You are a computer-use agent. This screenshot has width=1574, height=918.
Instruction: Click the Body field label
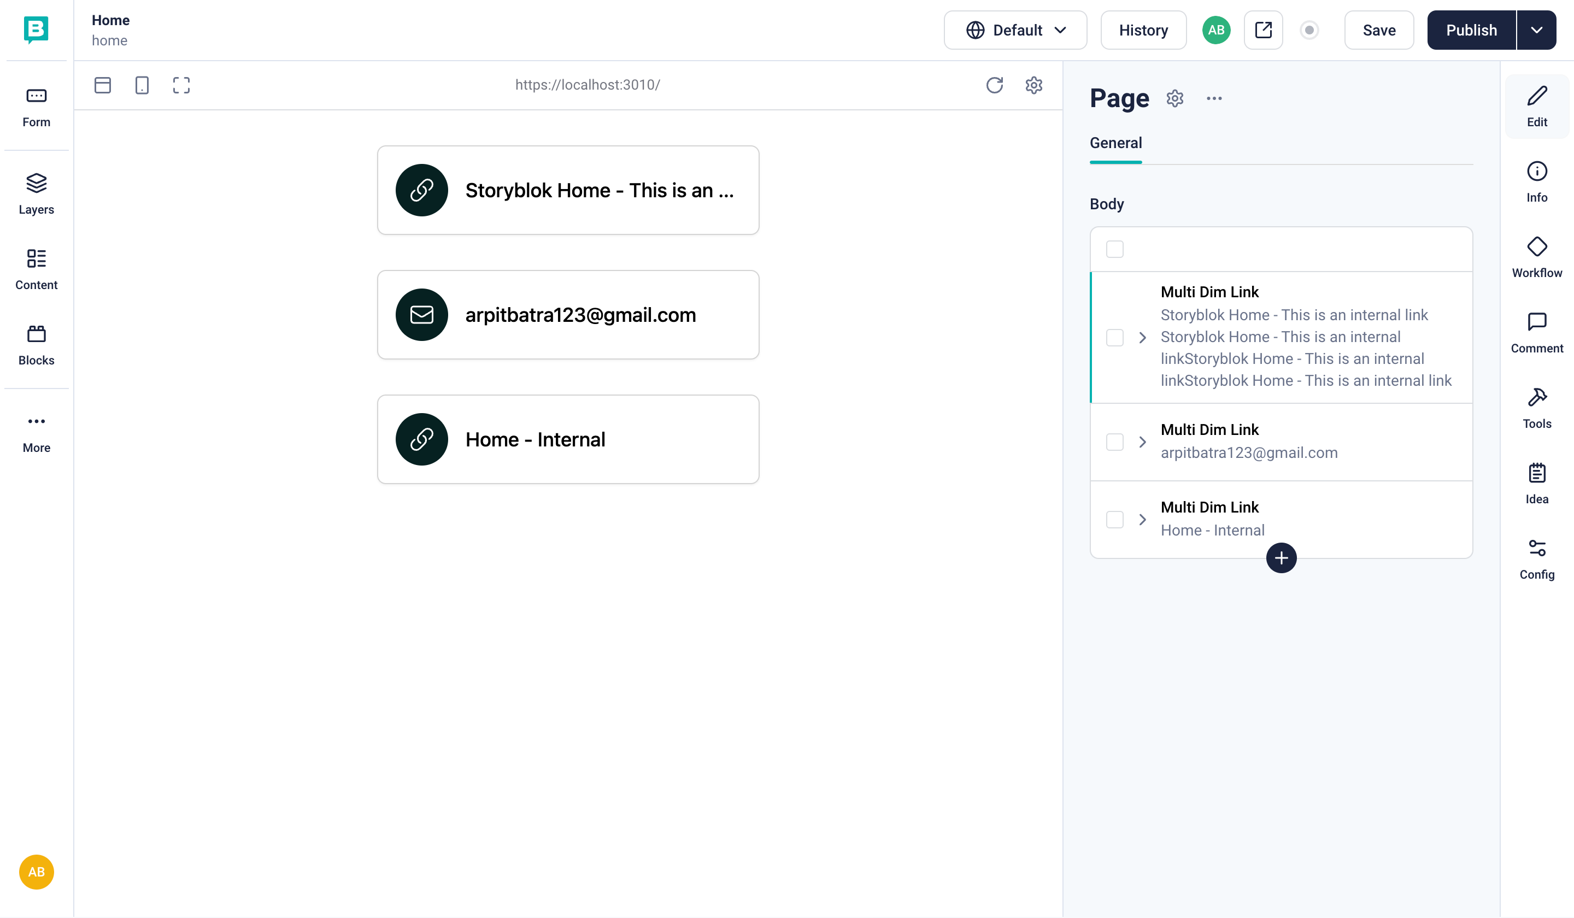(x=1106, y=204)
